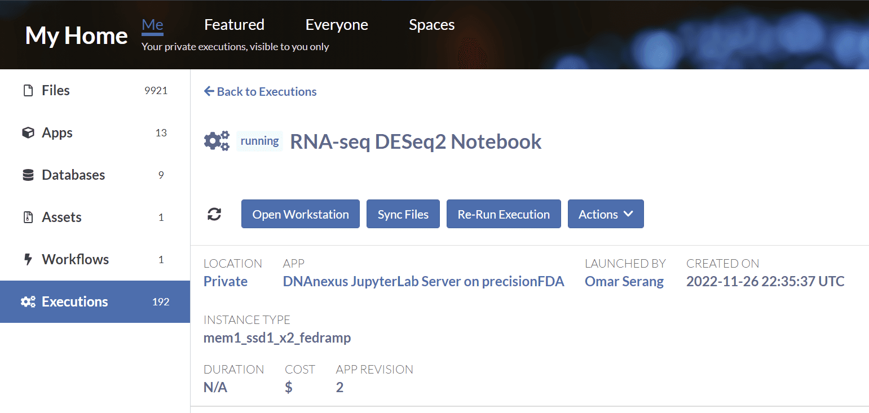Viewport: 869px width, 413px height.
Task: Click the gears icon beside the running badge
Action: pos(217,141)
